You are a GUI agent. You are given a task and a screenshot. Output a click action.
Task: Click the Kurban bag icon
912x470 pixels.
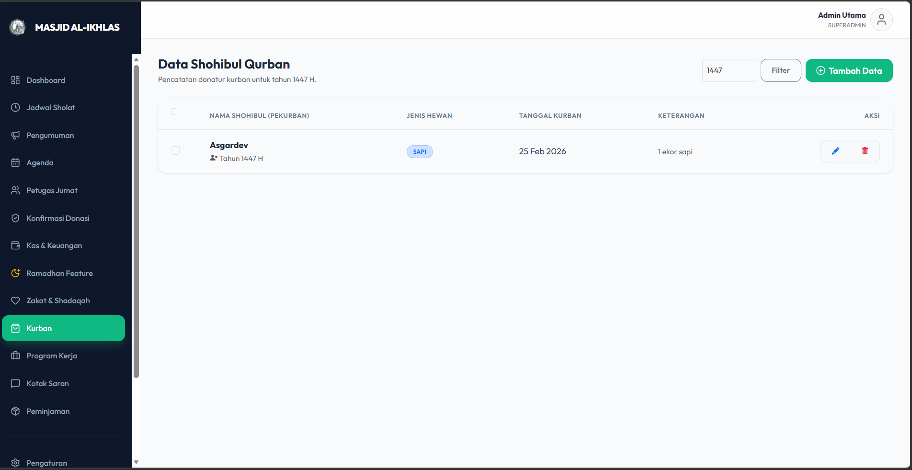click(15, 328)
